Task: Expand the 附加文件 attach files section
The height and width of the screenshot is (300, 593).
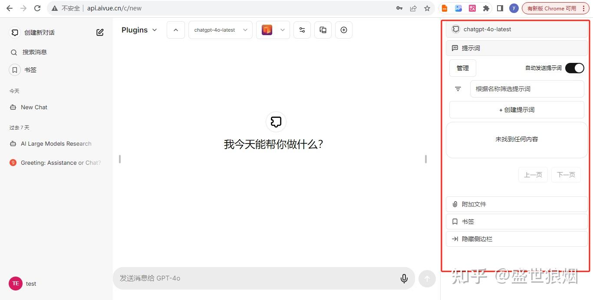Action: [x=517, y=204]
